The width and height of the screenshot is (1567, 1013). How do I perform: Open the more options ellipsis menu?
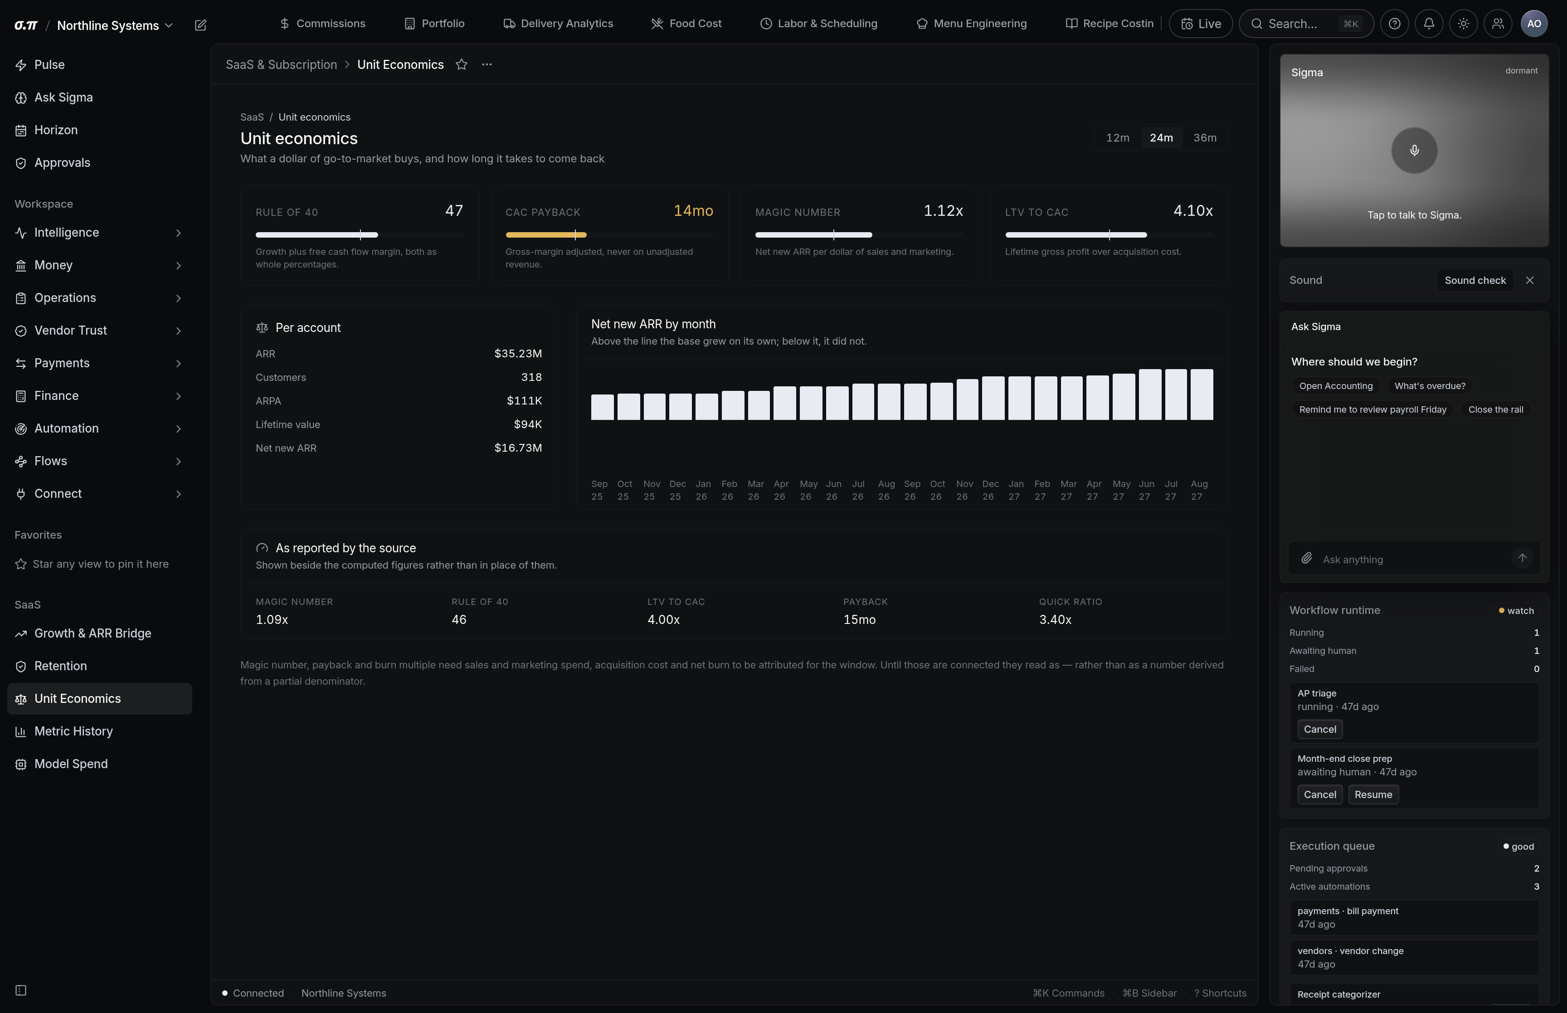(x=487, y=64)
